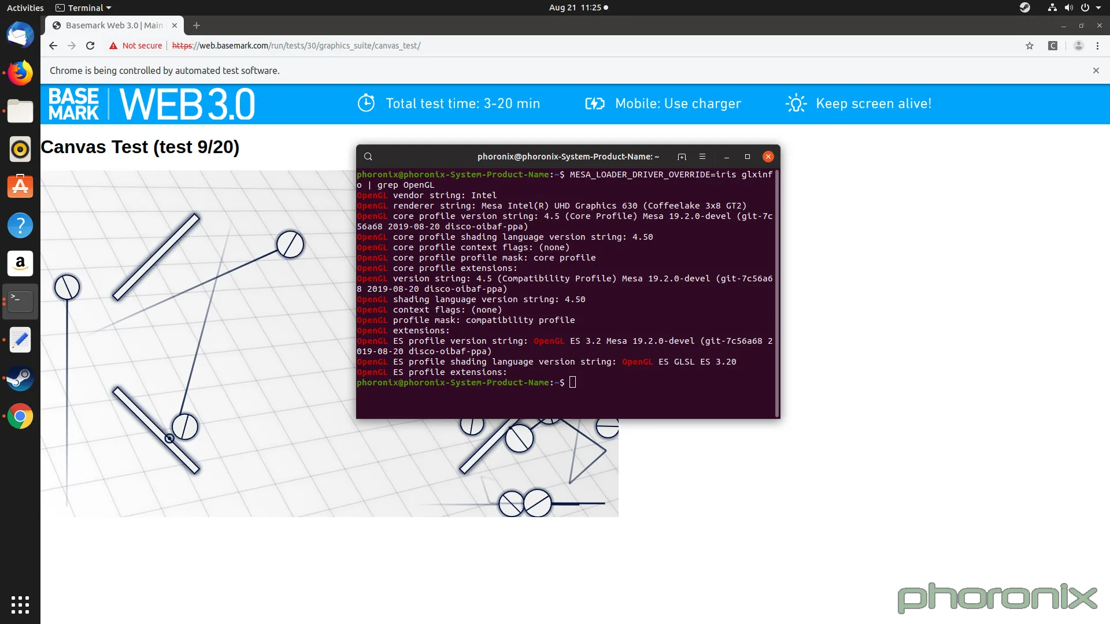Click the Steam tray icon in top bar
The height and width of the screenshot is (624, 1110).
coord(1025,8)
